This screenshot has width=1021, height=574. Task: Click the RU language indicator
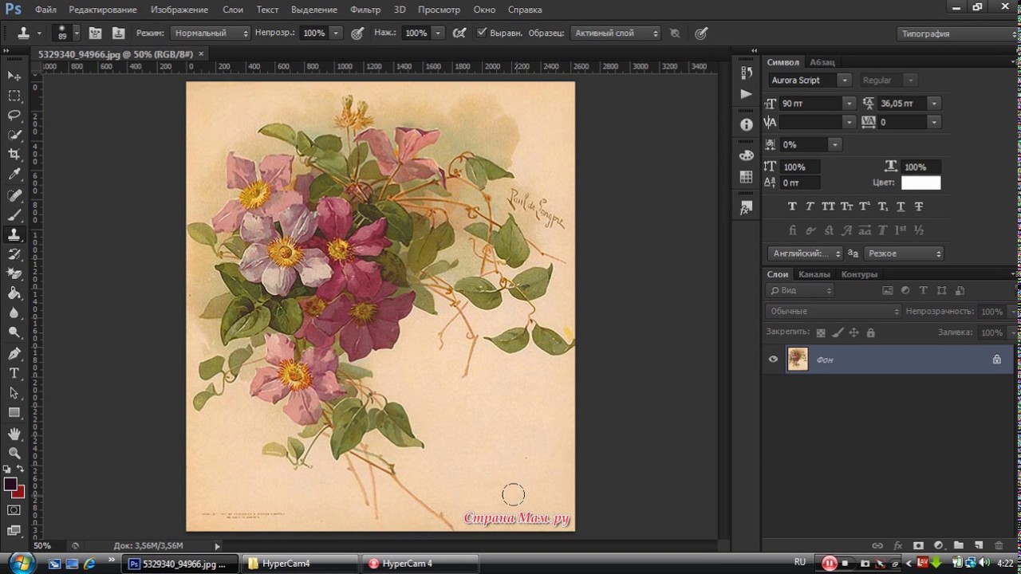(x=801, y=563)
